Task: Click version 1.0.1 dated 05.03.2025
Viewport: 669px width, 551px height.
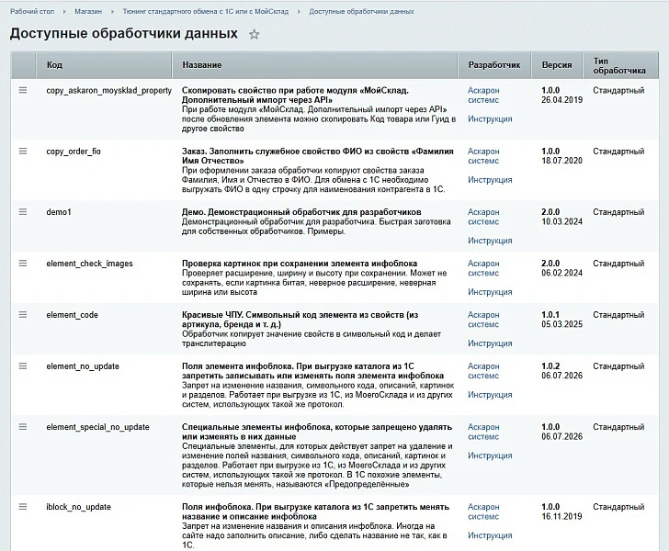Action: [561, 320]
